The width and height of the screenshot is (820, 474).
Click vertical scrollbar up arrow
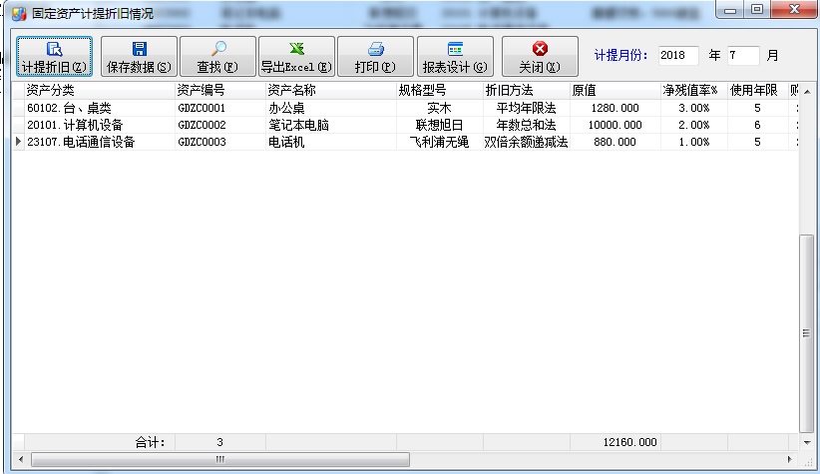pyautogui.click(x=807, y=92)
